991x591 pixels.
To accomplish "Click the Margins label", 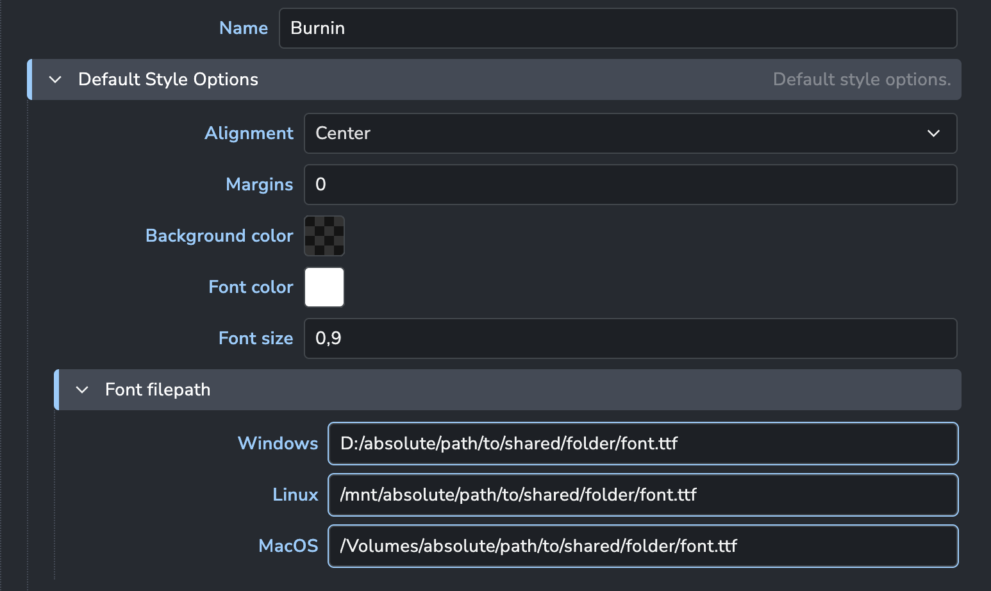I will click(260, 185).
